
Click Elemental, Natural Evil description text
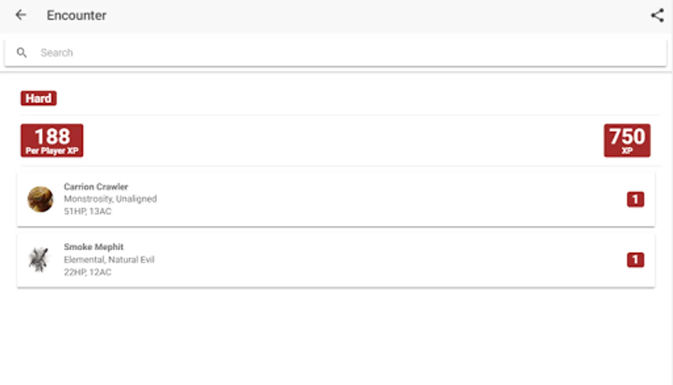pyautogui.click(x=109, y=260)
